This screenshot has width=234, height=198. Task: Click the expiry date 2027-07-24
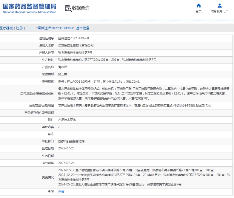click(66, 163)
